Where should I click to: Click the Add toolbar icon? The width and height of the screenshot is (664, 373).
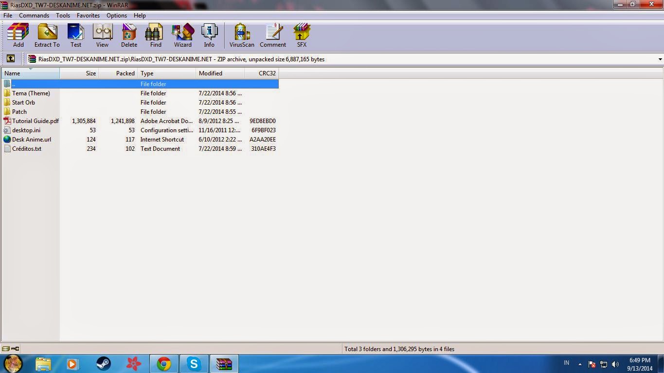click(18, 35)
